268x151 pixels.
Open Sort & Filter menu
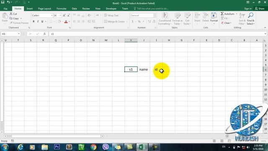pyautogui.click(x=242, y=19)
